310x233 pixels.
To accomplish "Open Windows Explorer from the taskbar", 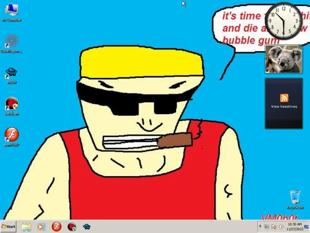I will click(26, 227).
